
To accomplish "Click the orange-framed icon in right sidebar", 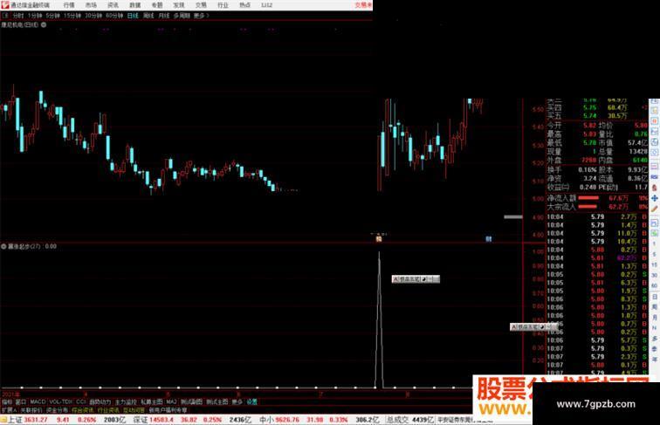I will (654, 121).
